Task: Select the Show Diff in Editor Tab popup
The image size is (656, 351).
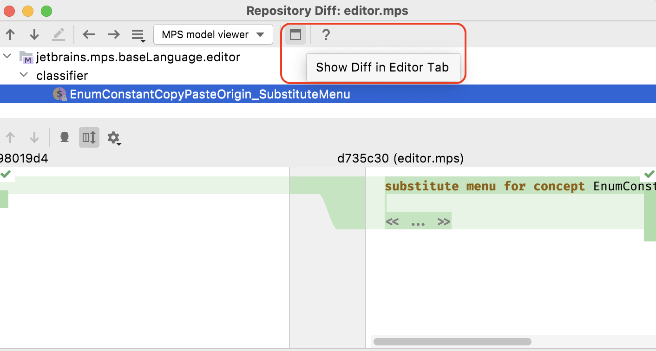Action: point(382,67)
